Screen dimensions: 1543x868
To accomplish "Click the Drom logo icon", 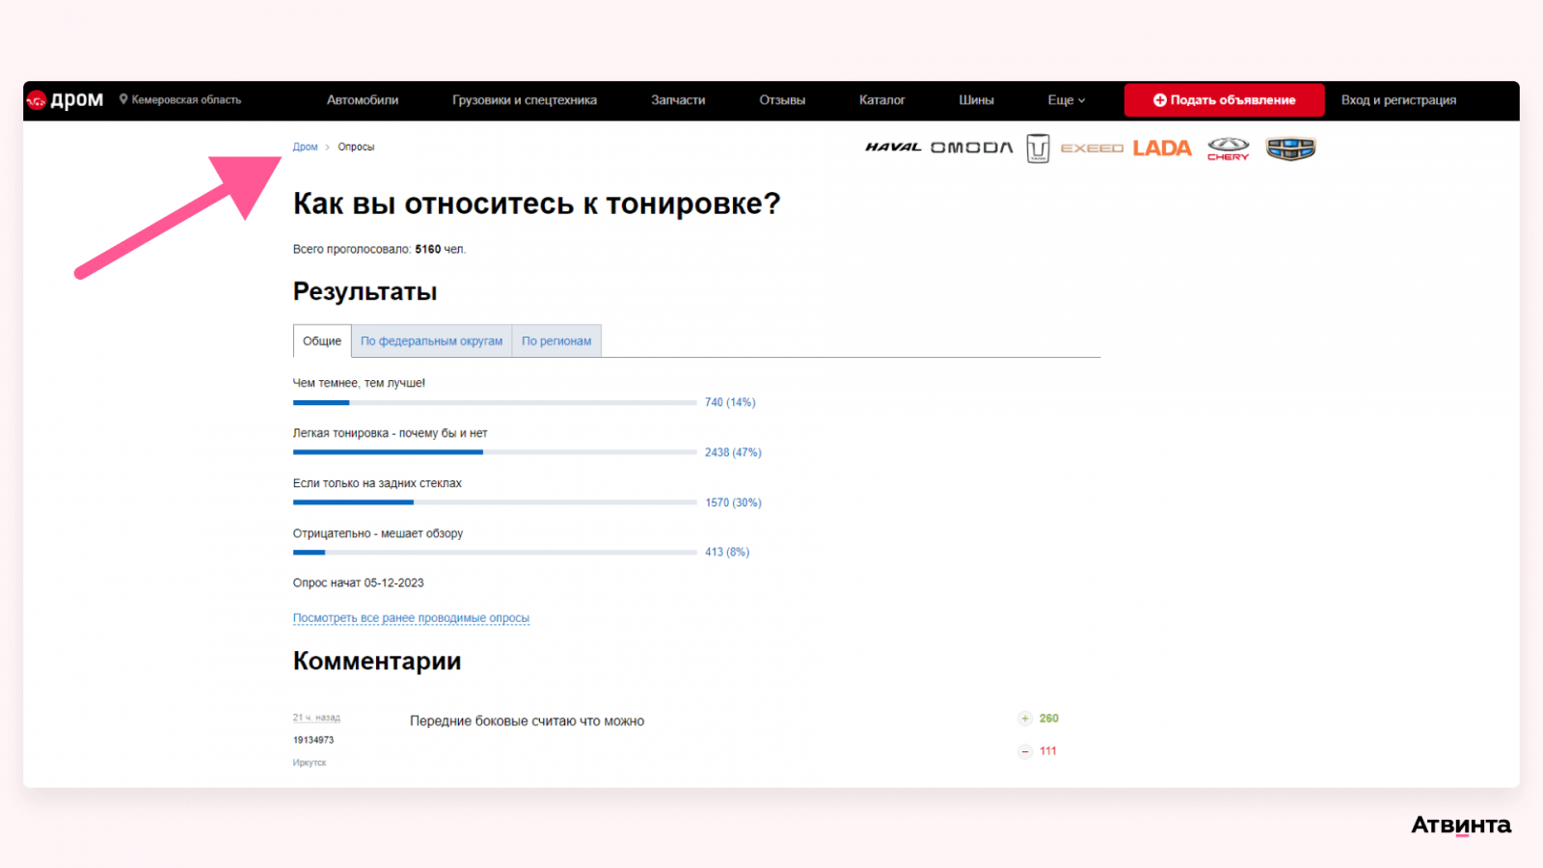I will click(x=37, y=100).
